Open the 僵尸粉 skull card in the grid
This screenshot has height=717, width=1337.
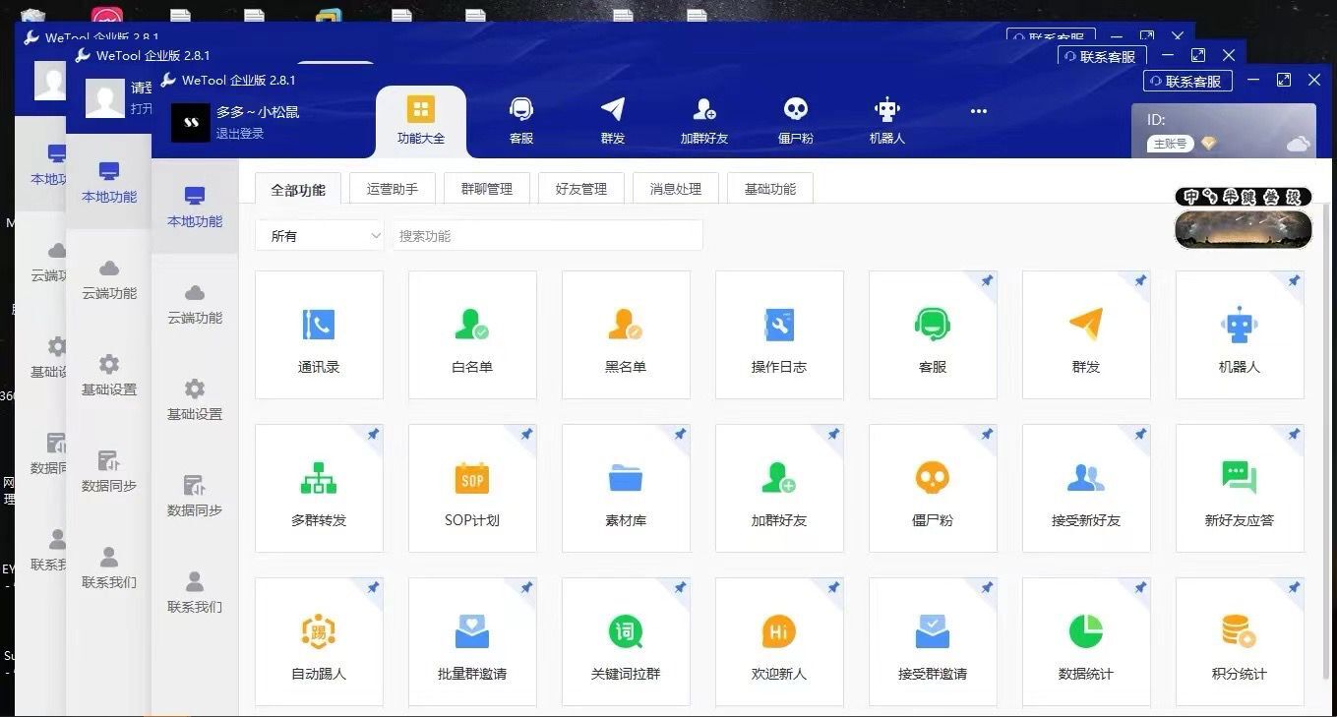(933, 488)
